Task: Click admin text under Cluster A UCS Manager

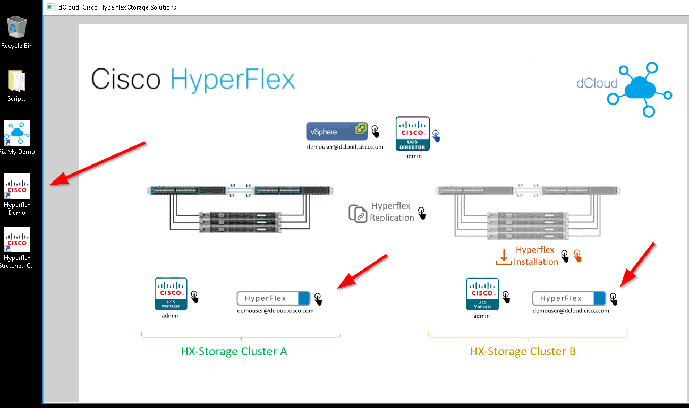Action: (170, 316)
